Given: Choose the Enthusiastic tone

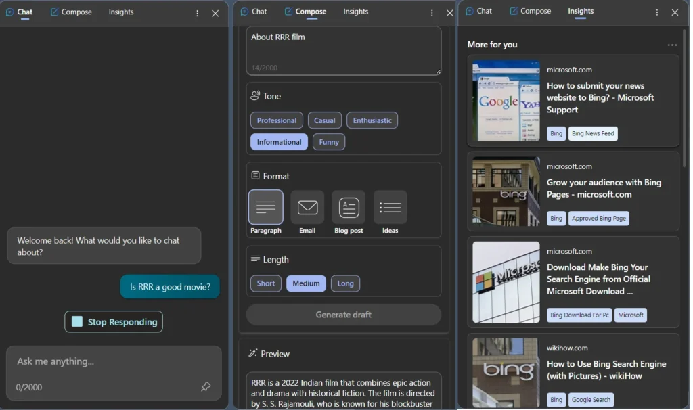Looking at the screenshot, I should (372, 120).
